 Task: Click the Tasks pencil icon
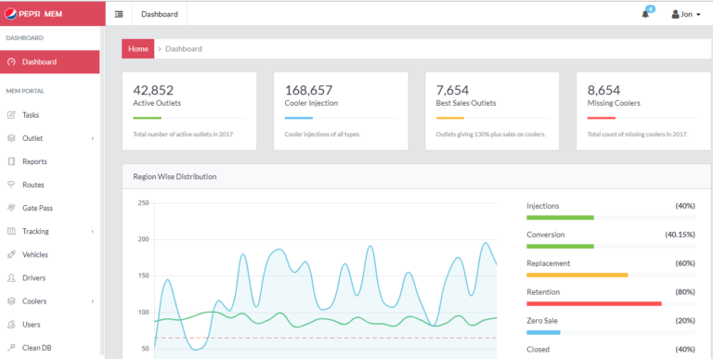click(12, 115)
